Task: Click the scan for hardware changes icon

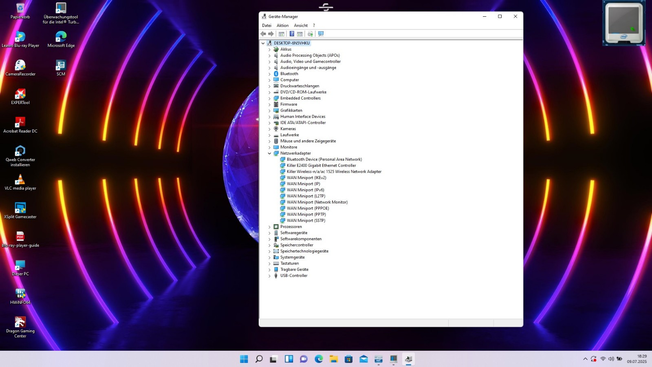Action: tap(321, 34)
